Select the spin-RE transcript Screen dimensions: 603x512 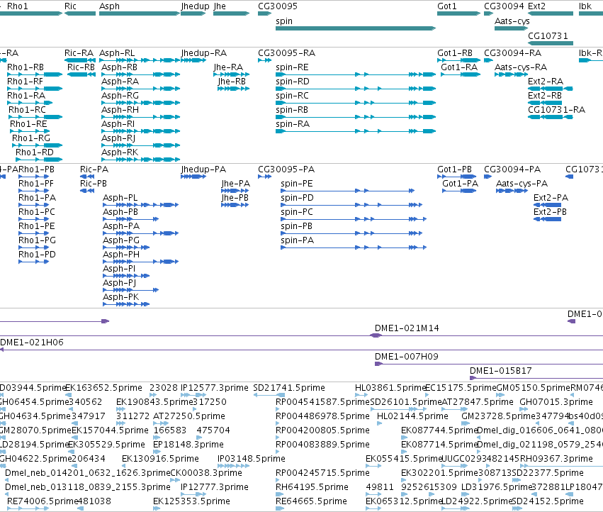(x=356, y=74)
